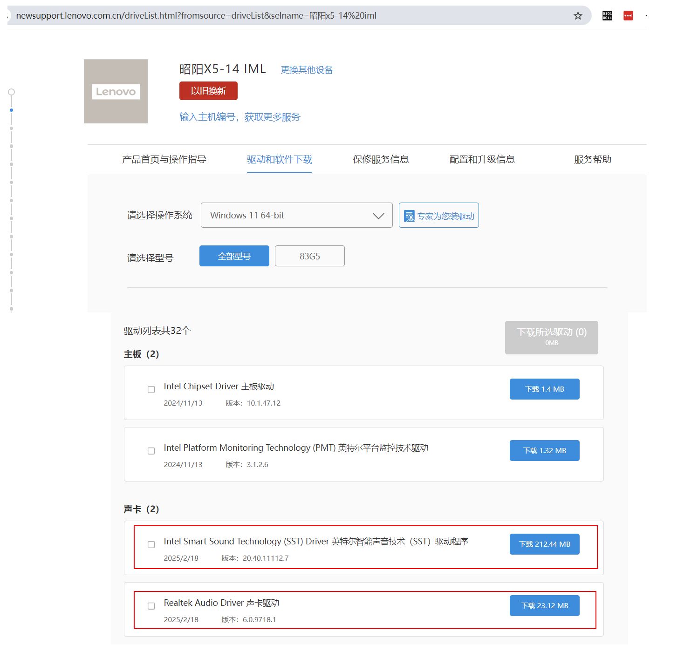Select the Intel Platform Monitoring Technology checkbox

click(151, 451)
